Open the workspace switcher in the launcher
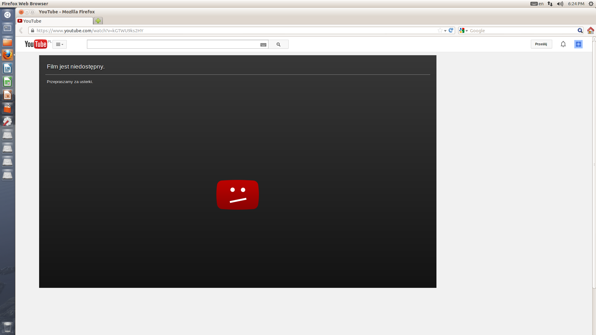596x335 pixels. click(x=7, y=28)
